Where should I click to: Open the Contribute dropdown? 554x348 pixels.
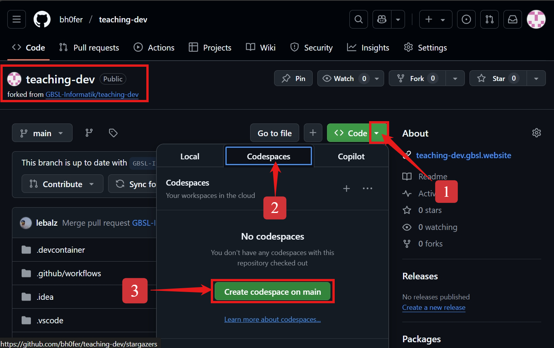coord(62,184)
